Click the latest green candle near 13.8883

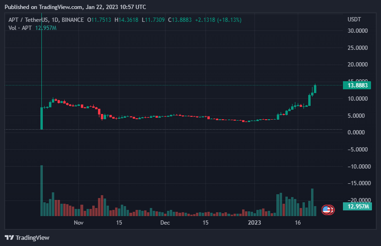point(315,89)
